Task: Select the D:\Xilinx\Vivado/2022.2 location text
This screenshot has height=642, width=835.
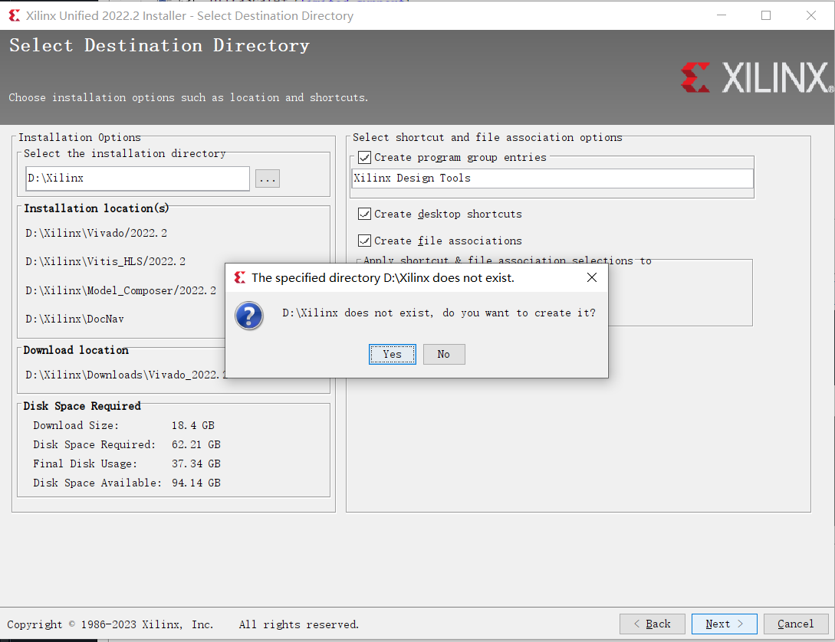Action: [96, 233]
